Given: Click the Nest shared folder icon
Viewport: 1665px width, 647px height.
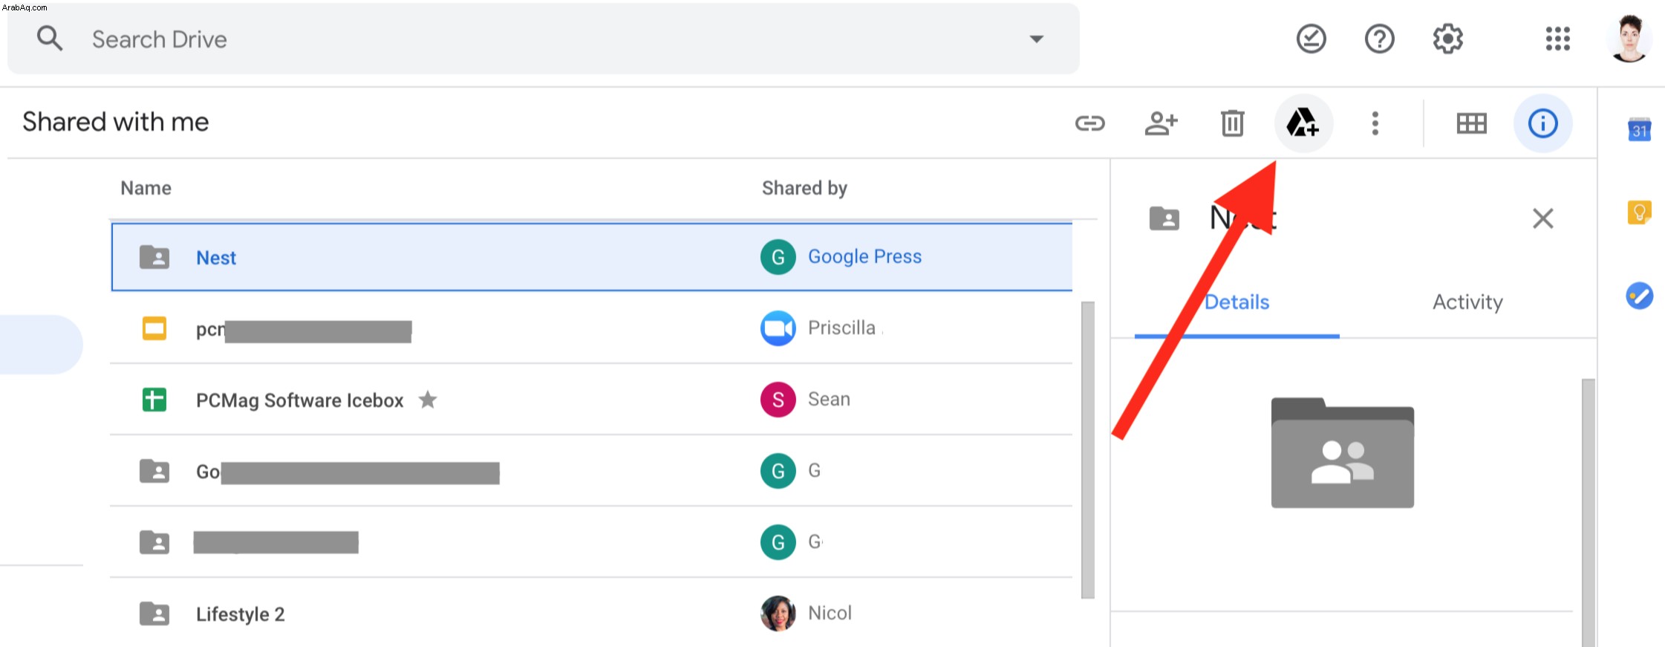Looking at the screenshot, I should (x=154, y=257).
